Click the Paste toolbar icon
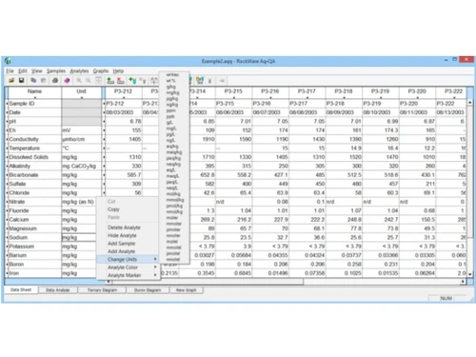This screenshot has width=476, height=357. [x=44, y=81]
